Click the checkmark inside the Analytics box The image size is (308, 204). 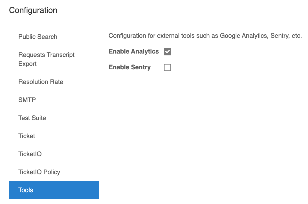pos(167,52)
